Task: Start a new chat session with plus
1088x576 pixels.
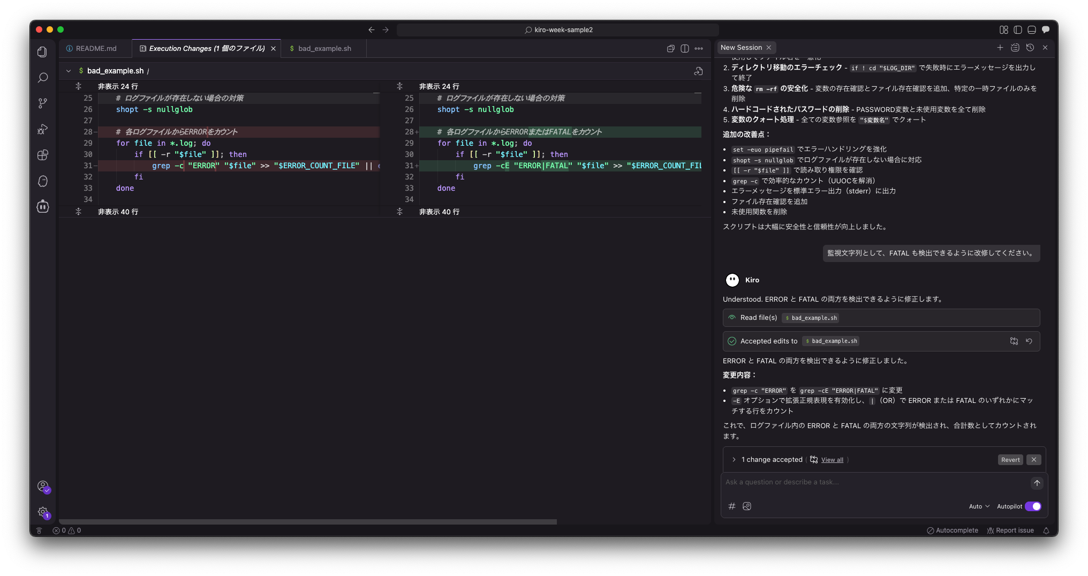Action: click(1000, 48)
